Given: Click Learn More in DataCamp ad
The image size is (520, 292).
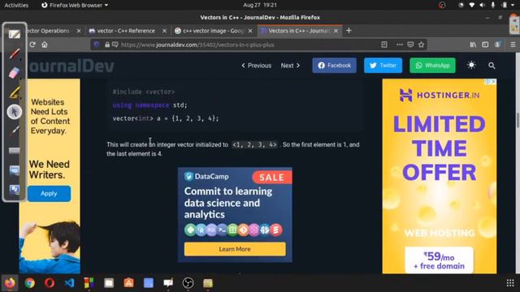Looking at the screenshot, I should [235, 249].
